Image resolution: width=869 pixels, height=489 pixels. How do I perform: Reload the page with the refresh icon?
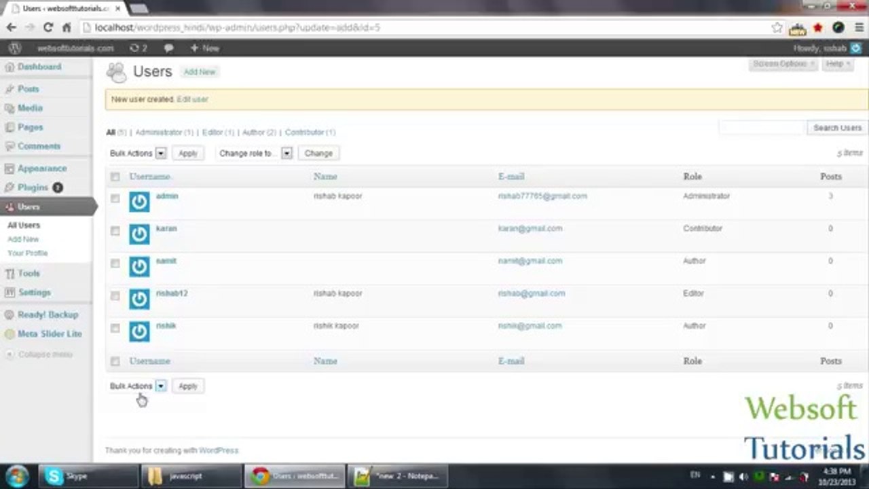48,28
